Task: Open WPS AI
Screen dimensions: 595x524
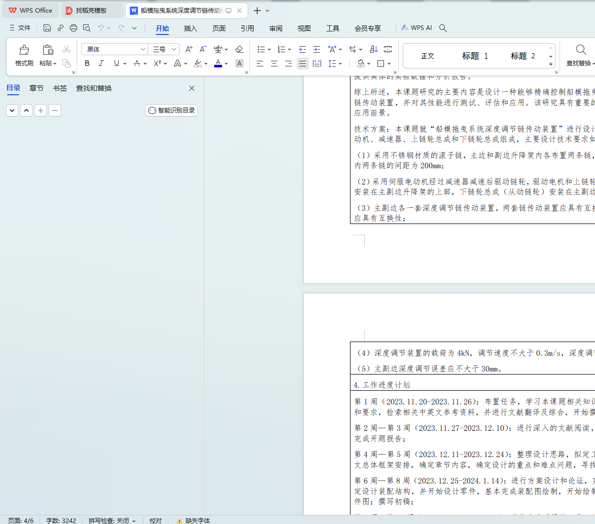Action: pos(416,28)
